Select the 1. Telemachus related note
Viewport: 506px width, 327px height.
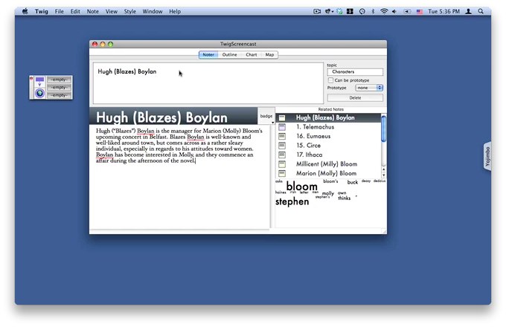(328, 127)
